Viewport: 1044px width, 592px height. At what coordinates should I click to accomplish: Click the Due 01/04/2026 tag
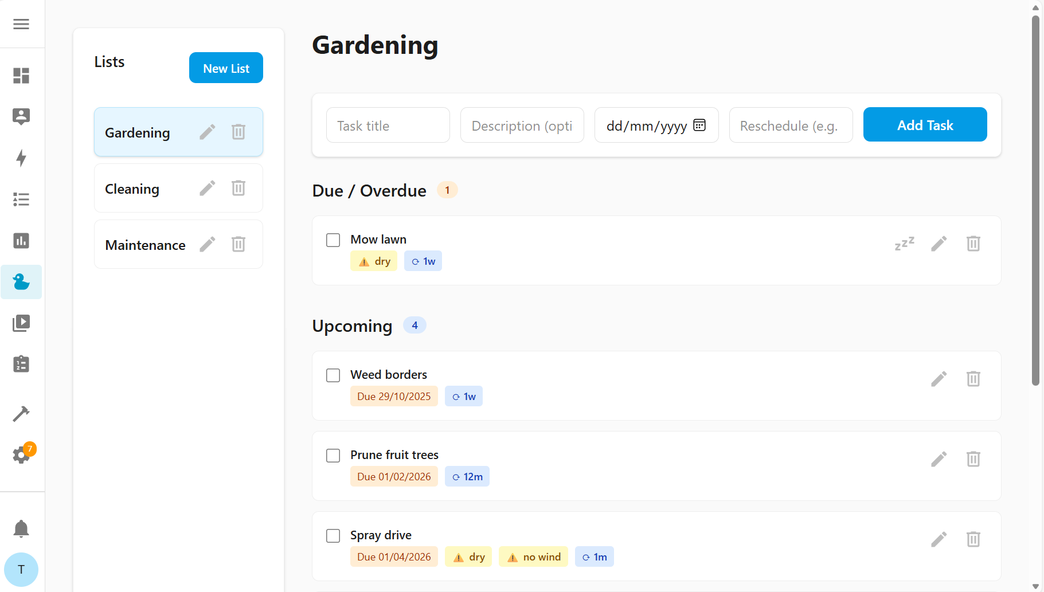[x=394, y=557]
